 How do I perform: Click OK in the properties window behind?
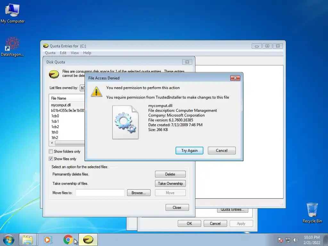coord(189,224)
